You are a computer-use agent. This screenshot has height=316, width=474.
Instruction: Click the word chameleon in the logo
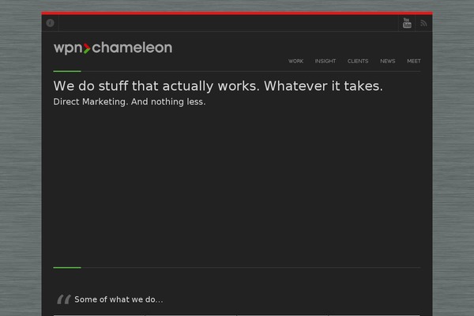(x=132, y=47)
